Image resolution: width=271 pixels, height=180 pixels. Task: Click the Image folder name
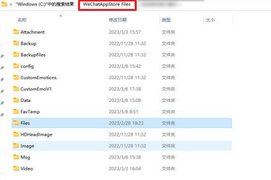(x=27, y=146)
